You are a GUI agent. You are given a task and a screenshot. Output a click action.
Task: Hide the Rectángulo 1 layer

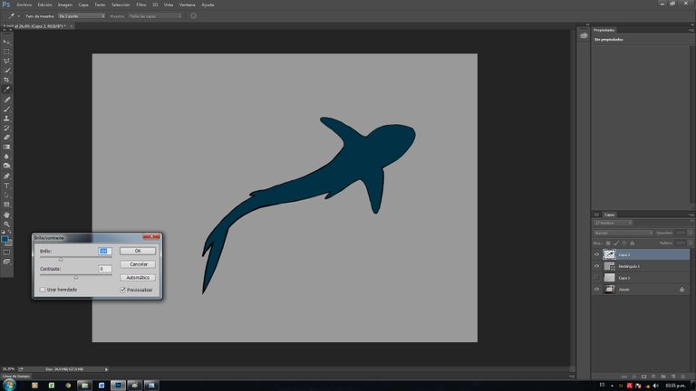(x=596, y=266)
